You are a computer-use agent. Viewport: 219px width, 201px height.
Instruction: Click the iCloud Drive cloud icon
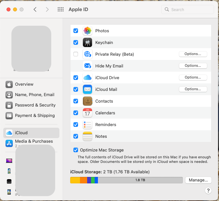pos(87,78)
